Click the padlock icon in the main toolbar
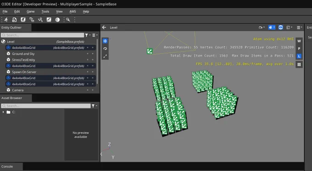312x171 pixels. [x=14, y=20]
